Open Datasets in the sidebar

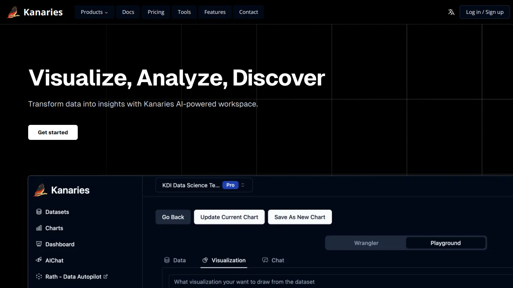click(x=57, y=212)
